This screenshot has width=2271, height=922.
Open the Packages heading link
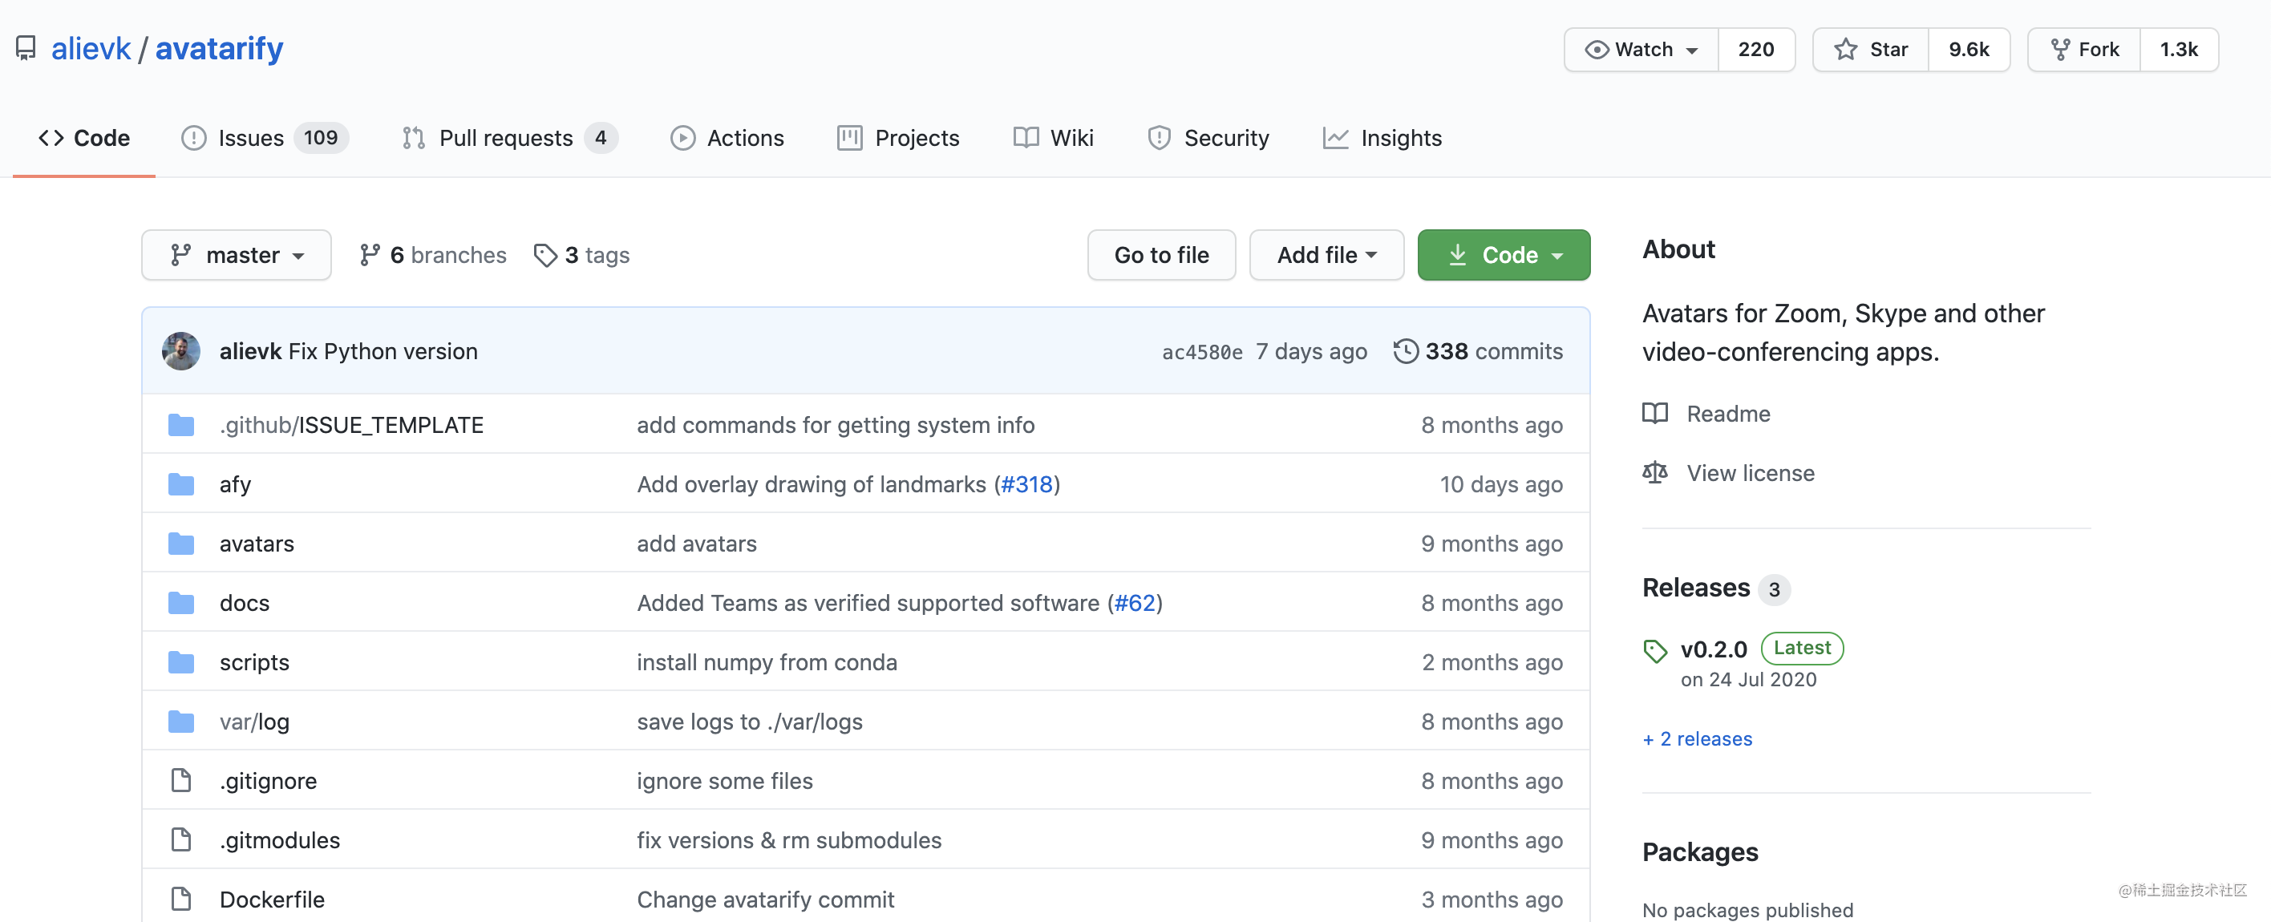point(1700,852)
